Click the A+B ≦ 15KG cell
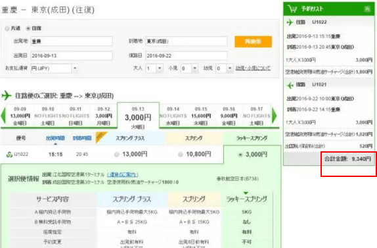377x248 pixels. 194,222
